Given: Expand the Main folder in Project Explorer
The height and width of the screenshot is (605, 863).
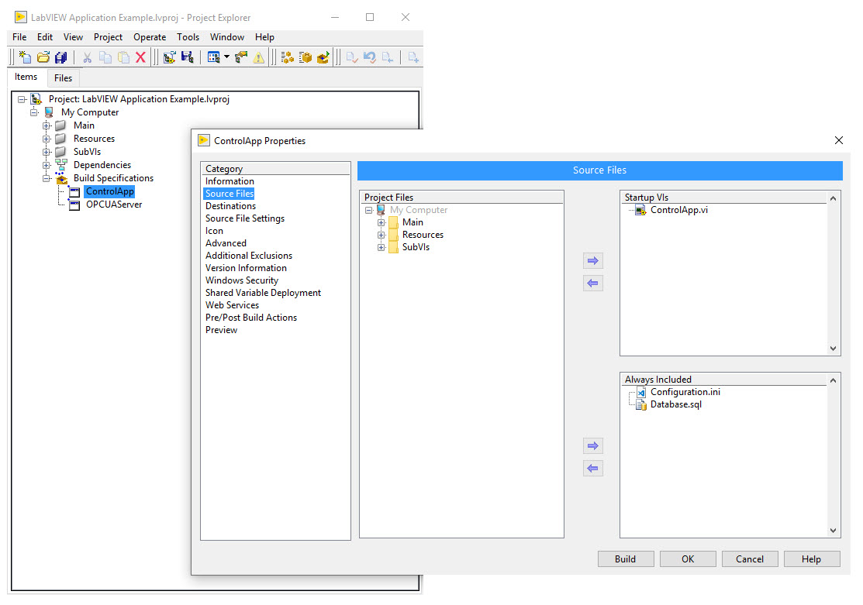Looking at the screenshot, I should 47,126.
